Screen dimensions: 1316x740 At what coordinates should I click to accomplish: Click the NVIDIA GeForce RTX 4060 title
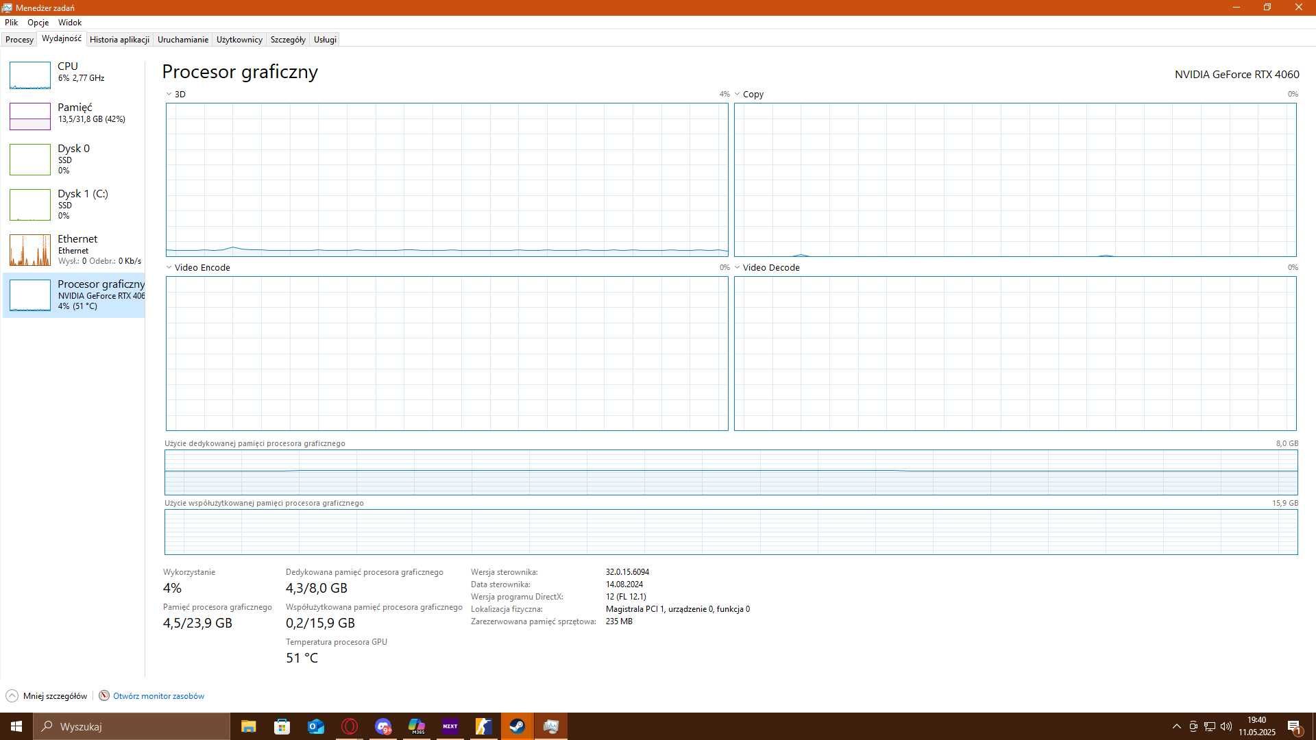[x=1236, y=75]
